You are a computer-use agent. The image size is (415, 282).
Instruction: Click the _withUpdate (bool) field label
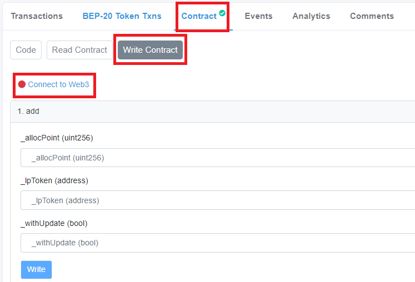(54, 223)
